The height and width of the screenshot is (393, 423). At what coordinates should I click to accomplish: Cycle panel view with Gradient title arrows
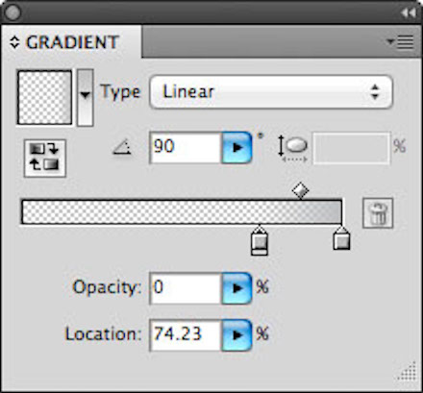tap(14, 42)
